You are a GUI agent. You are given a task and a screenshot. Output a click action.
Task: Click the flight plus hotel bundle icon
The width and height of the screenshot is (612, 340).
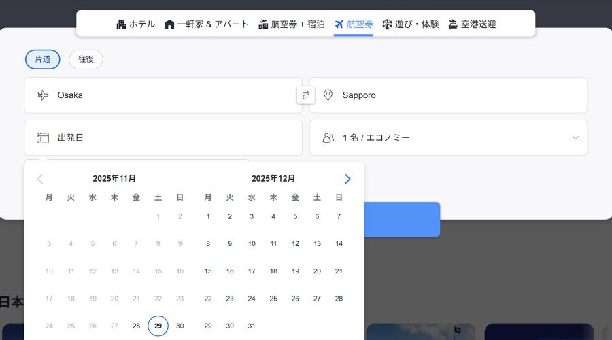click(x=263, y=24)
